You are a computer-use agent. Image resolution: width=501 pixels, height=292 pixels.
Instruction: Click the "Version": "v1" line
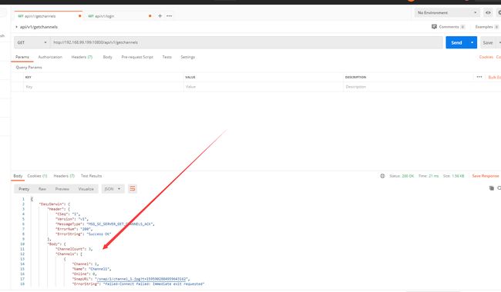[73, 219]
